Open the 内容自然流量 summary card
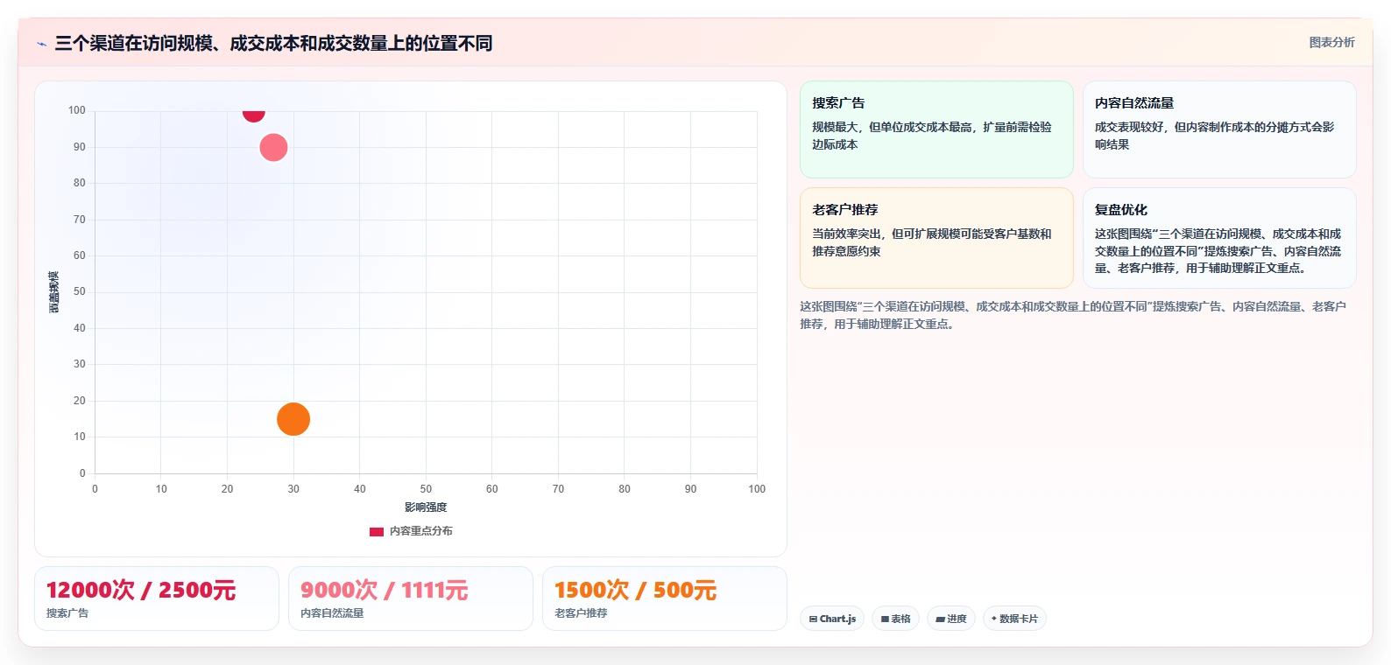 1219,129
